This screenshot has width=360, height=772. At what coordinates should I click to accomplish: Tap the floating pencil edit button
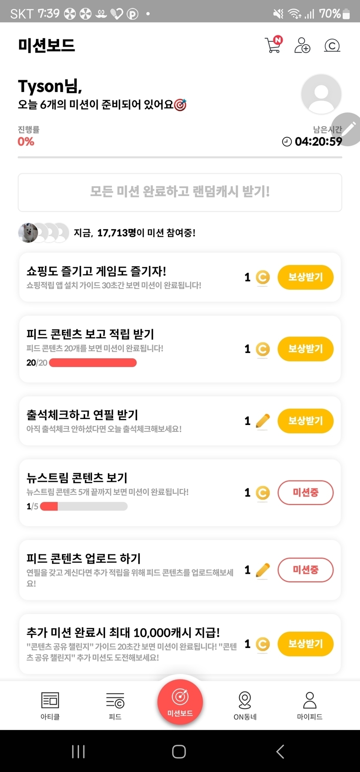(348, 129)
